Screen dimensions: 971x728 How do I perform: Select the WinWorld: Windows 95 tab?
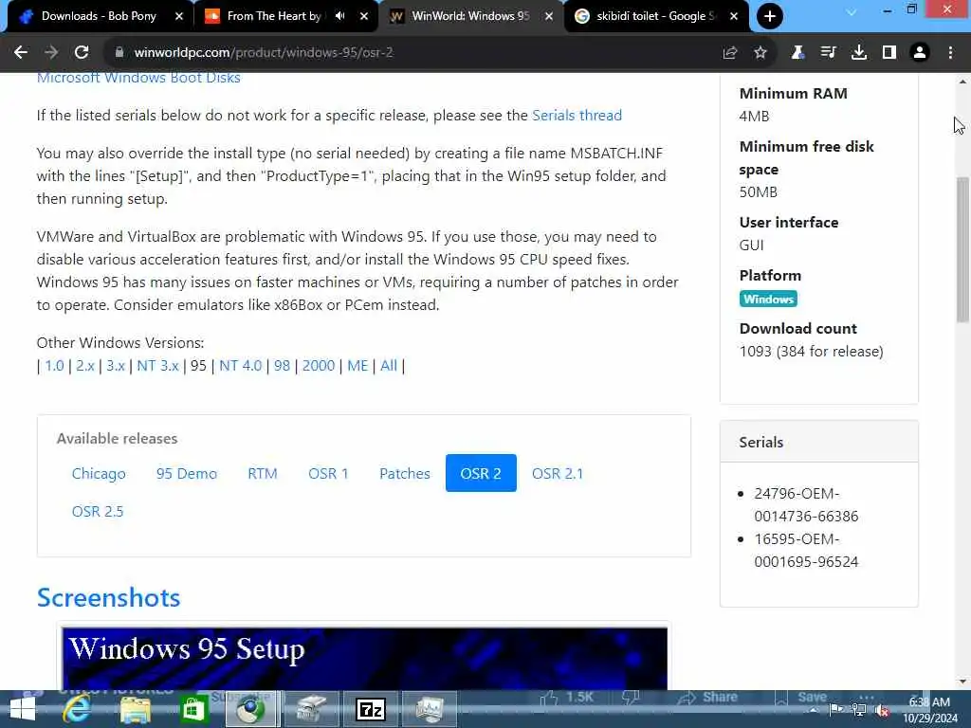click(x=470, y=16)
